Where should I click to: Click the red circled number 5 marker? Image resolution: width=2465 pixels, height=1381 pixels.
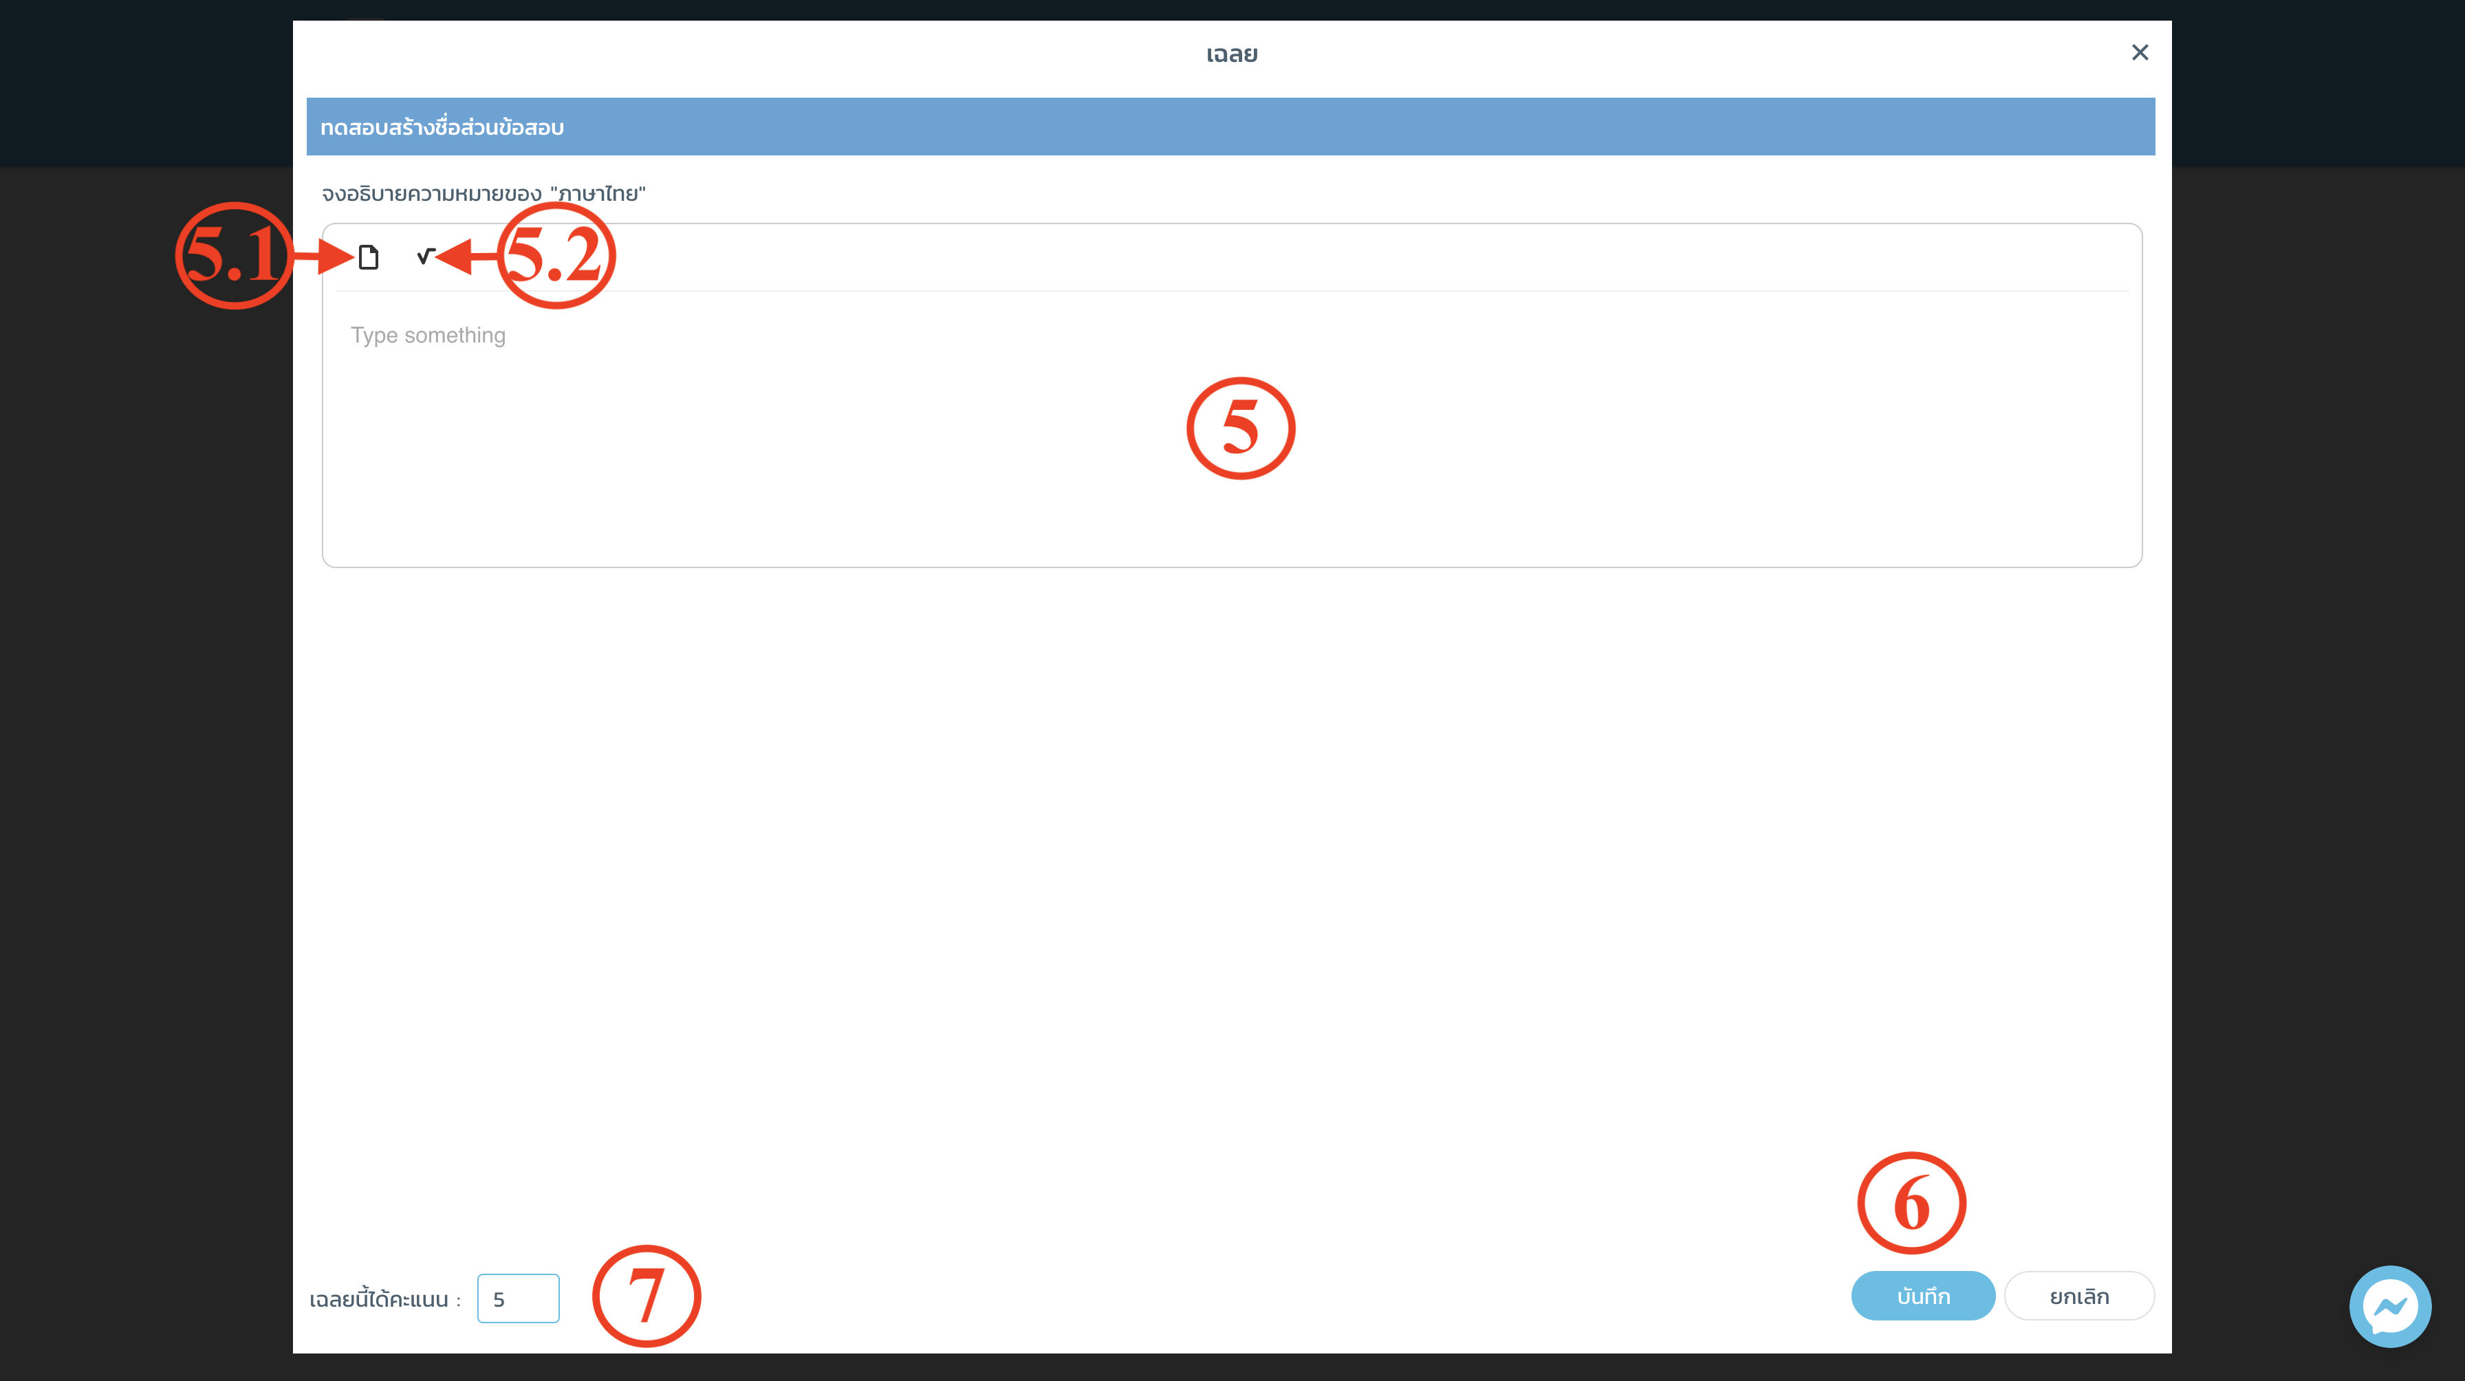(1240, 428)
